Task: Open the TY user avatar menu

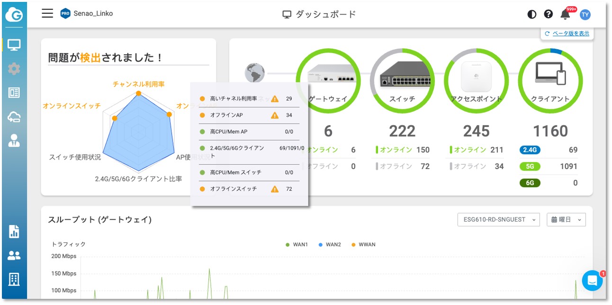Action: (585, 15)
